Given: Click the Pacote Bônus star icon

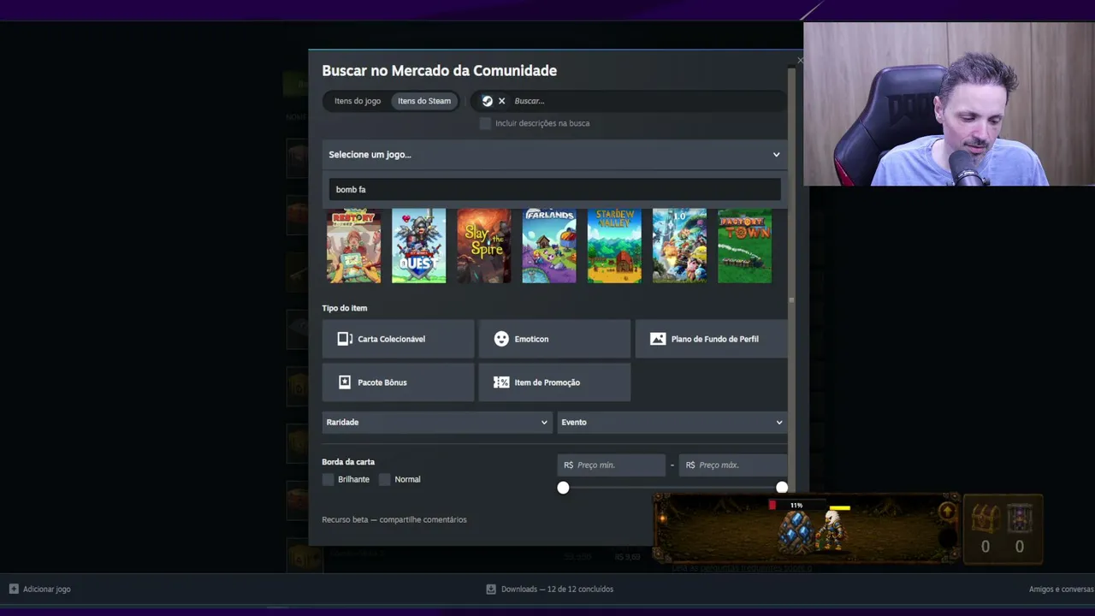Looking at the screenshot, I should click(x=345, y=382).
